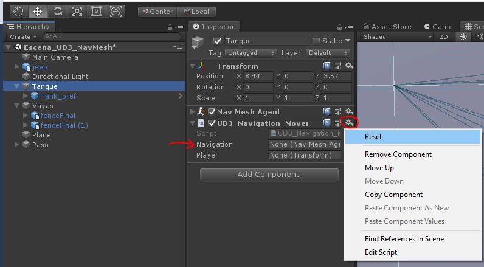The height and width of the screenshot is (267, 484).
Task: Click Position Z value field
Action: click(337, 76)
